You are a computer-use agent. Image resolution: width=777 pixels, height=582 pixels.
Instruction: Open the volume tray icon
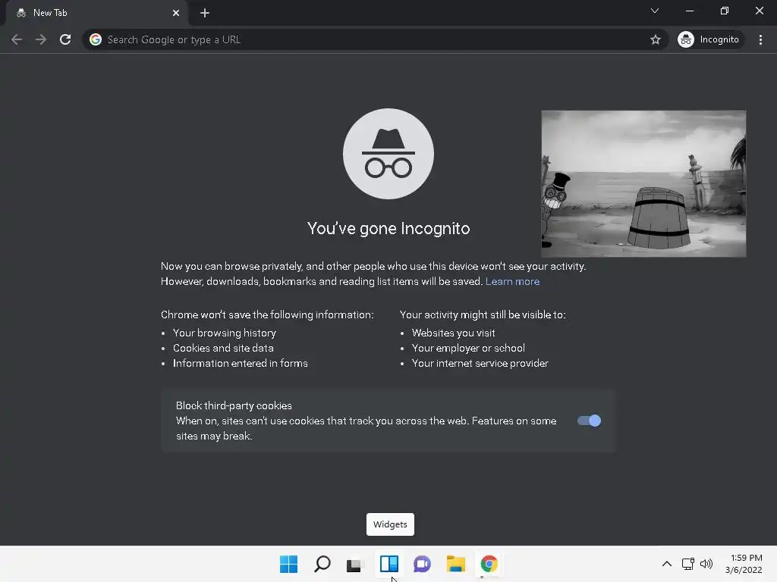coord(706,564)
